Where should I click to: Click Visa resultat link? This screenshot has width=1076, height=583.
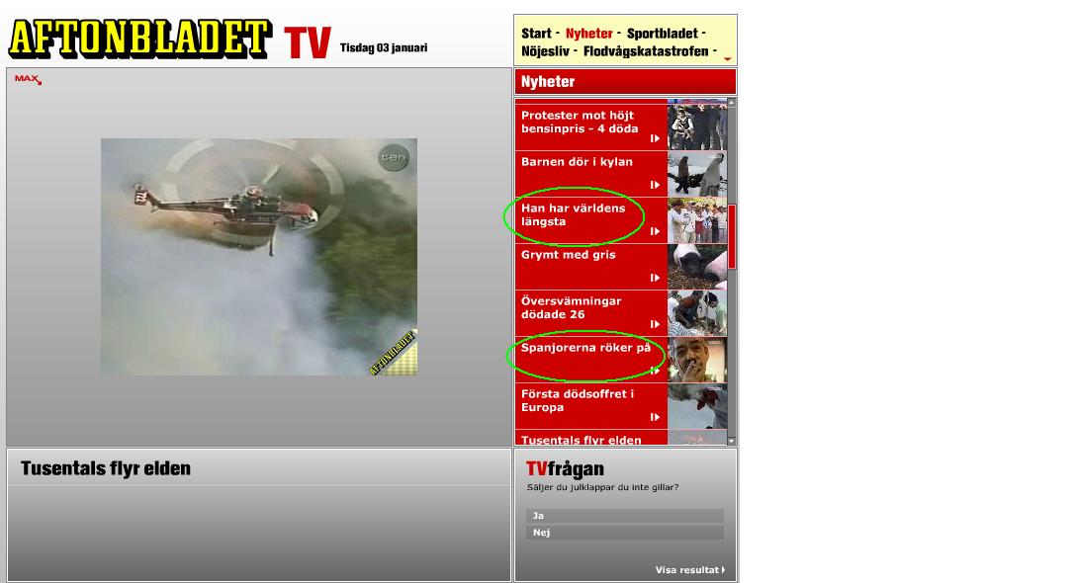689,570
